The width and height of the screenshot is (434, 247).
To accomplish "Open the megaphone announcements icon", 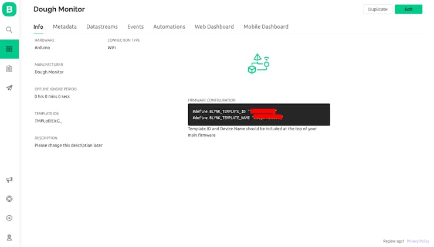I will tap(9, 180).
